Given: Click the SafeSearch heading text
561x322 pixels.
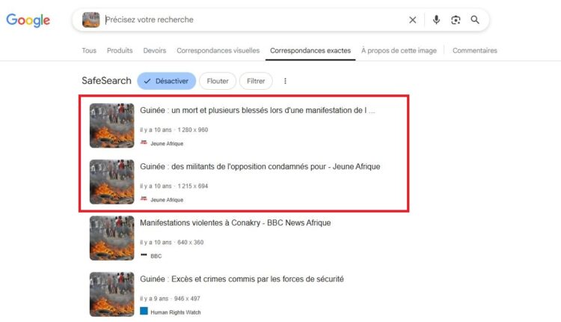Looking at the screenshot, I should tap(107, 81).
